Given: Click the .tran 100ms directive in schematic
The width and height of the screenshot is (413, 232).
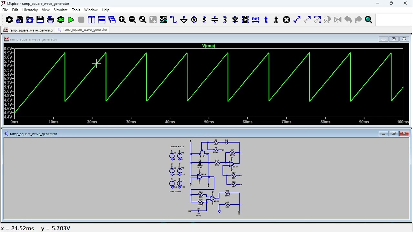Looking at the screenshot, I should (x=176, y=191).
